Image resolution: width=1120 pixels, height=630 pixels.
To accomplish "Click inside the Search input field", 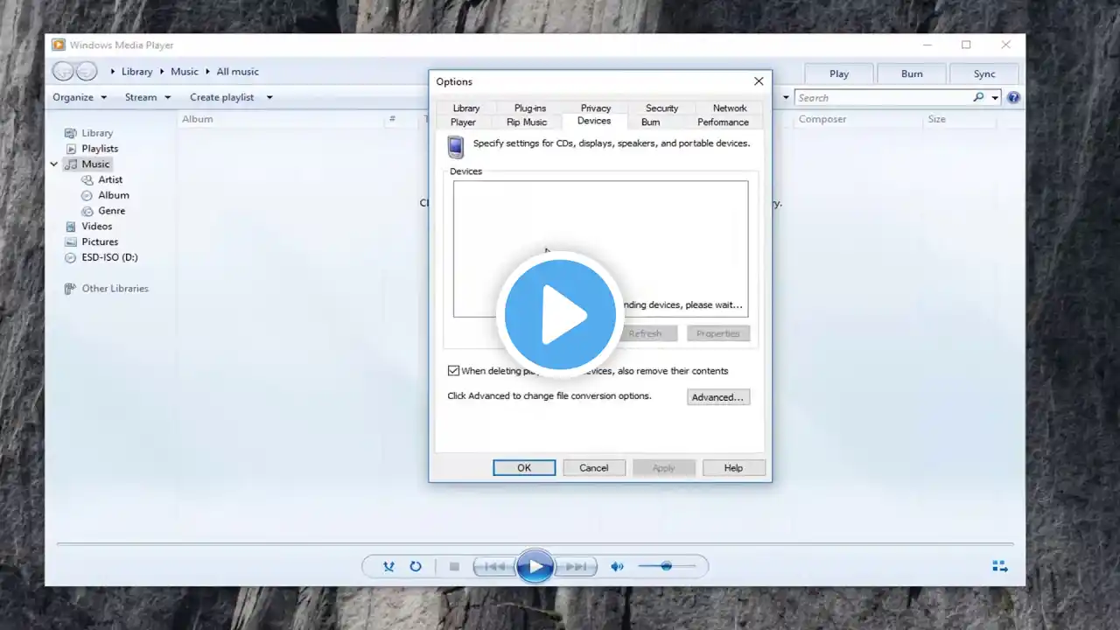I will coord(882,98).
